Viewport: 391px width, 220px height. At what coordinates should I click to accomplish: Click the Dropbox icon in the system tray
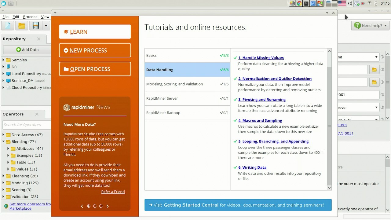pyautogui.click(x=357, y=4)
